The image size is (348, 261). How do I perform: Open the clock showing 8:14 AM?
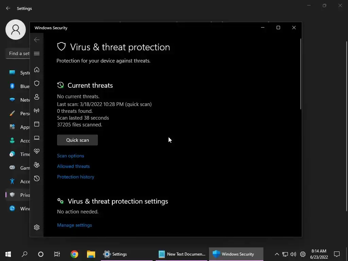(319, 254)
